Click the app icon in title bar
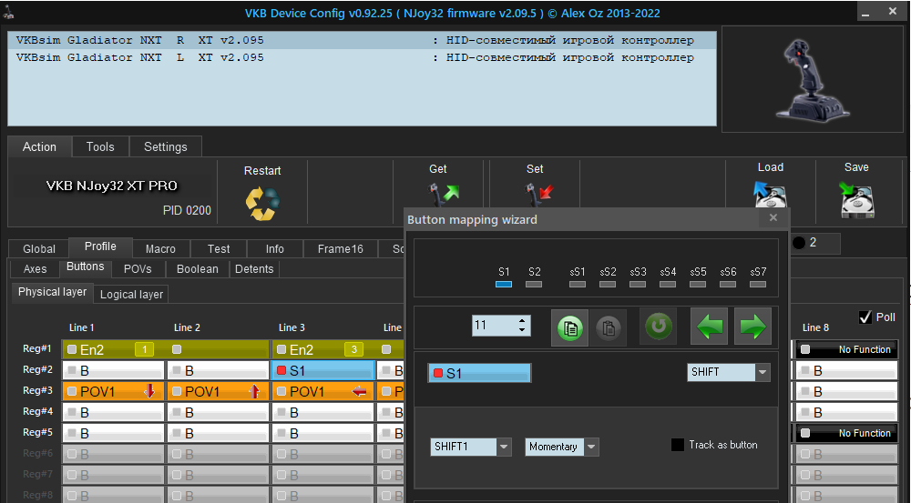Screen dimensions: 911x503 (9, 12)
